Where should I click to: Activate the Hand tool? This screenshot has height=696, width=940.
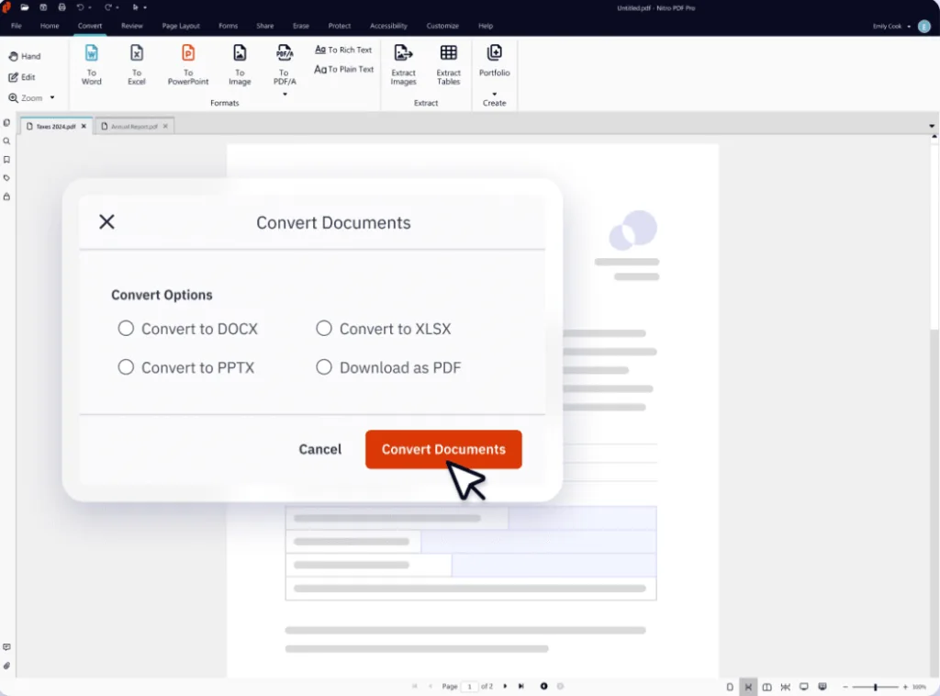coord(28,55)
